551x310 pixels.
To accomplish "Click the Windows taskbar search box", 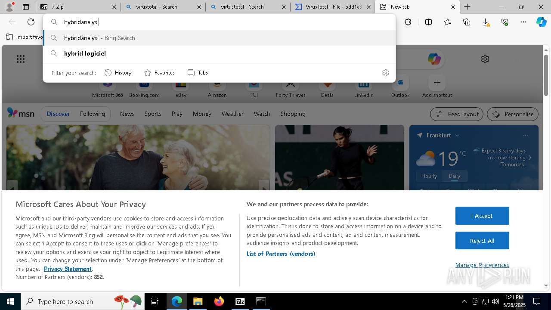I will click(x=84, y=301).
